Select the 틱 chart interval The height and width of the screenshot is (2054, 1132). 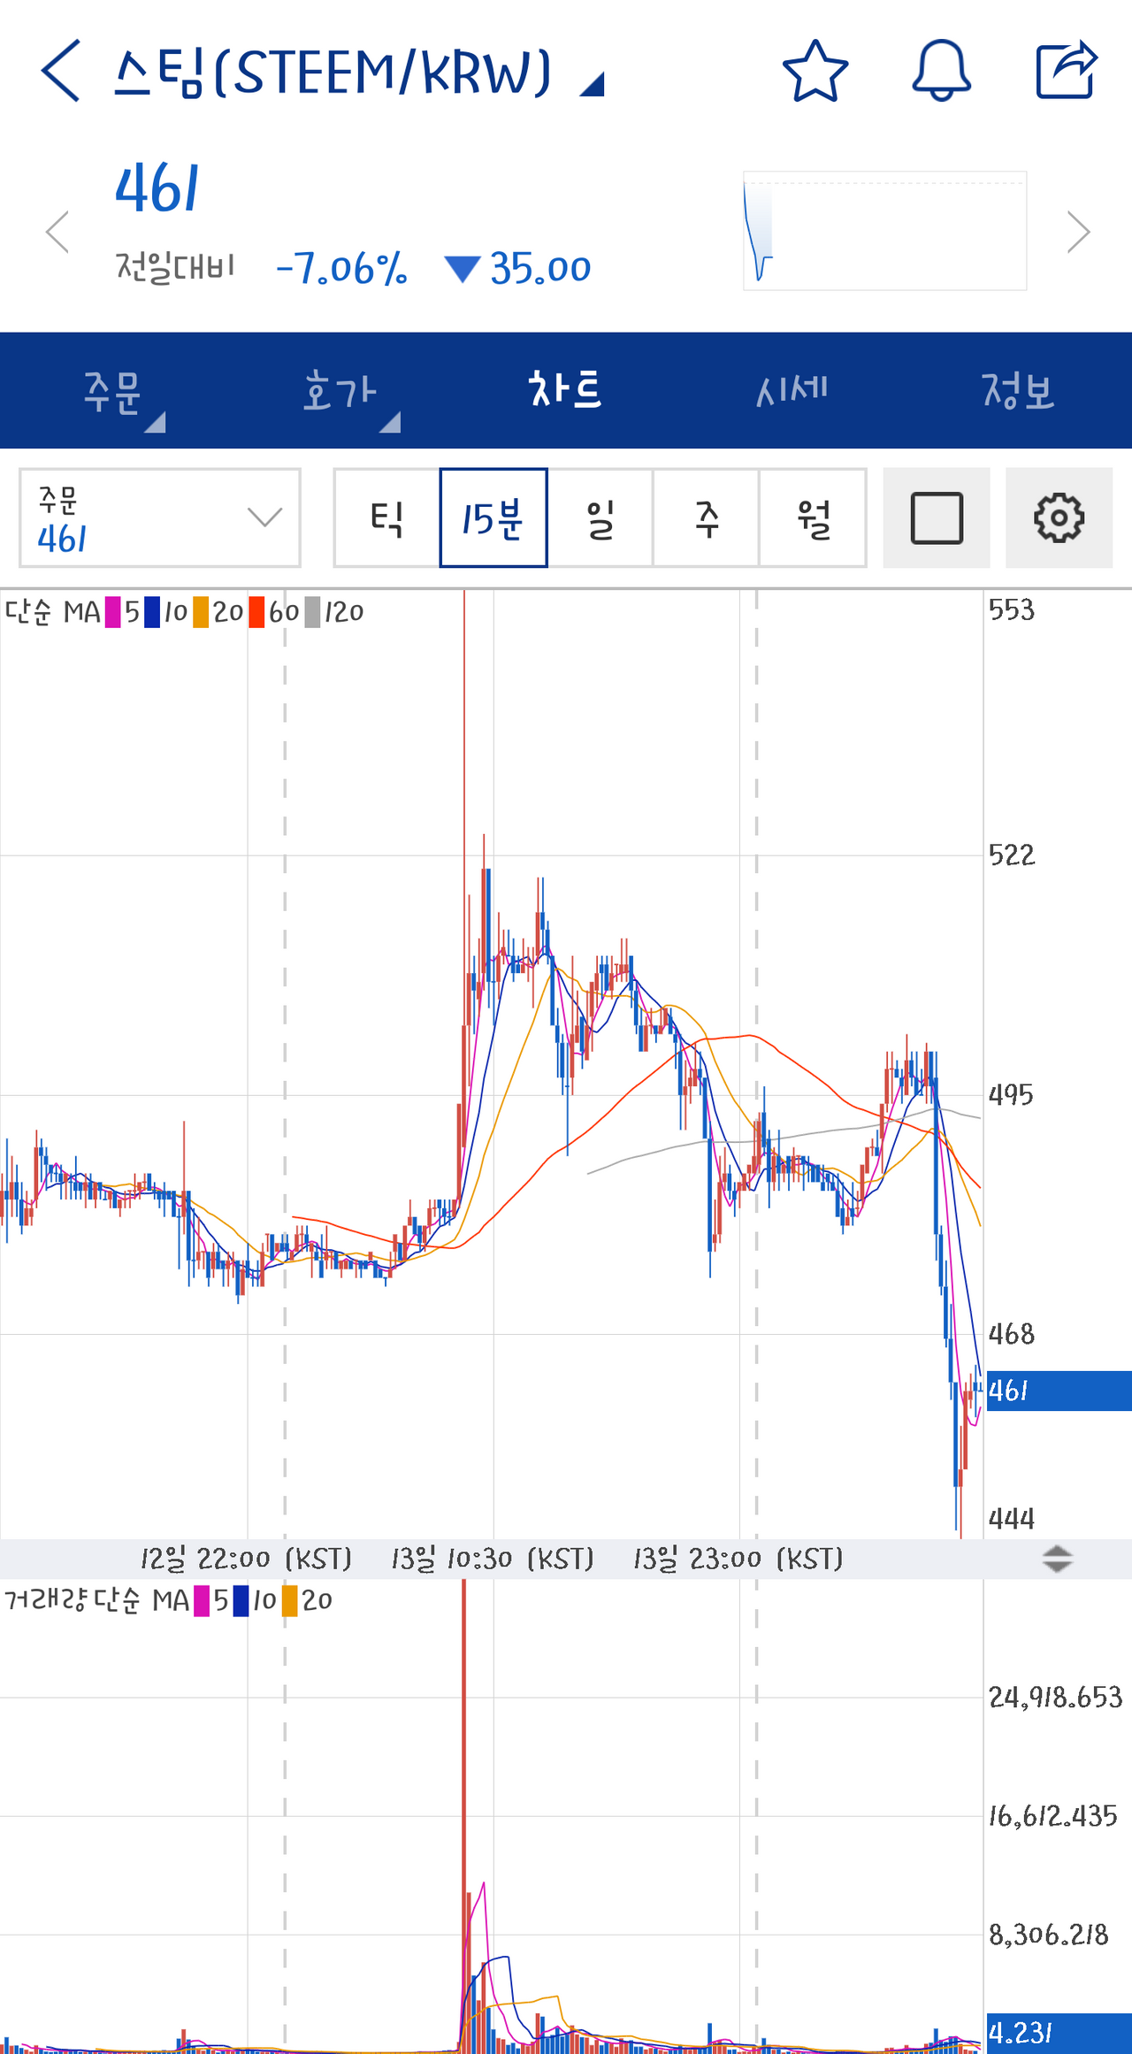pyautogui.click(x=387, y=517)
